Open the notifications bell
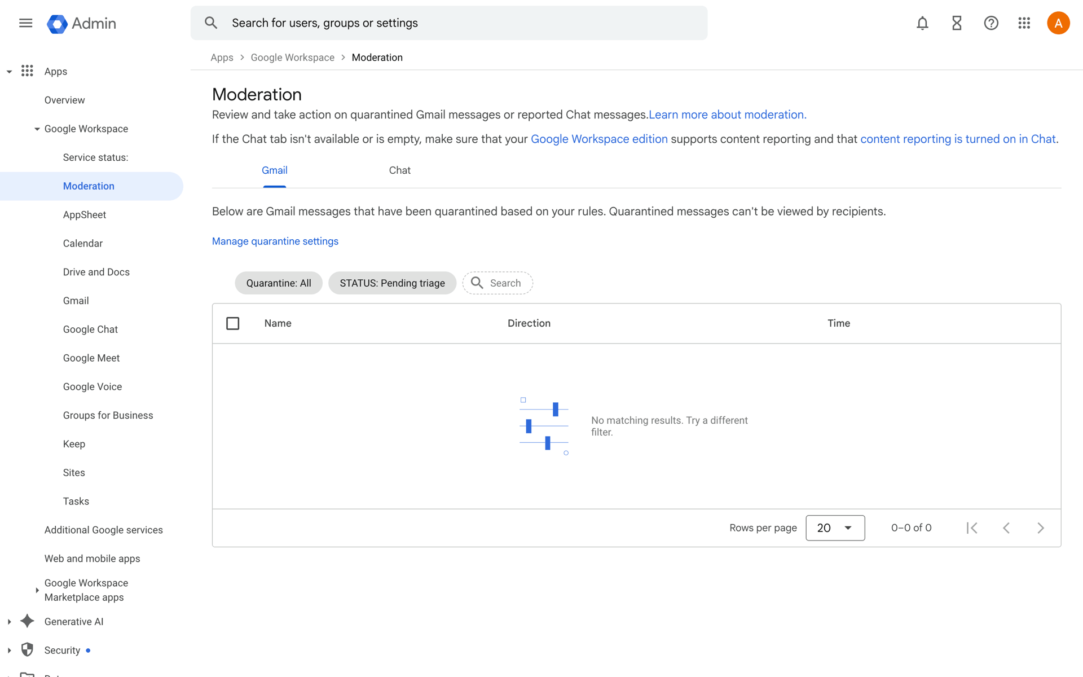Image resolution: width=1083 pixels, height=677 pixels. tap(922, 23)
